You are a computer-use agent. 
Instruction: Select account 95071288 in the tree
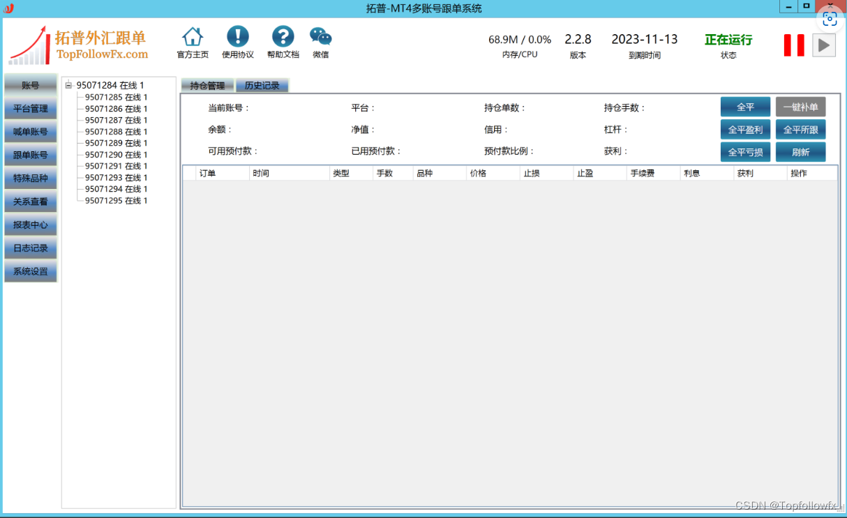tap(117, 132)
